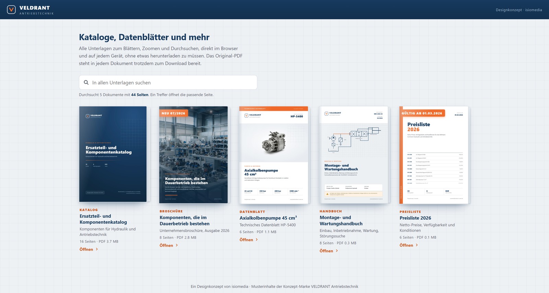
Task: Click the title 'Ersatzteil- und Komponentenkatalog' below the cover
Action: tap(103, 219)
